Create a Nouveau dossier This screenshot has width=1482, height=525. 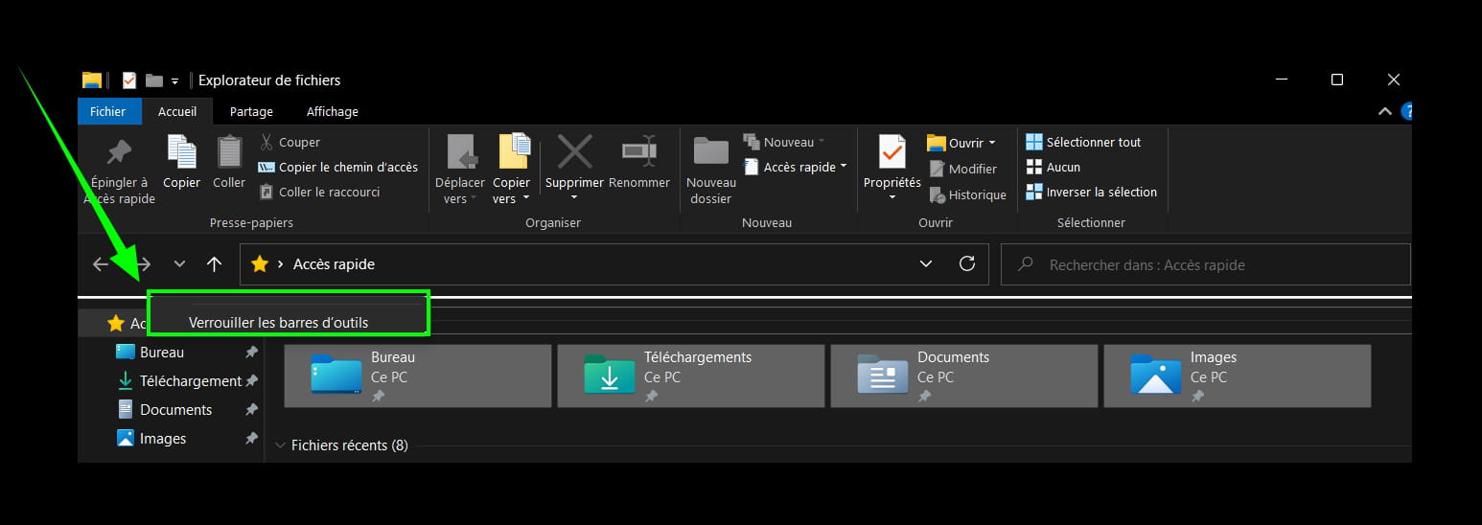[711, 170]
